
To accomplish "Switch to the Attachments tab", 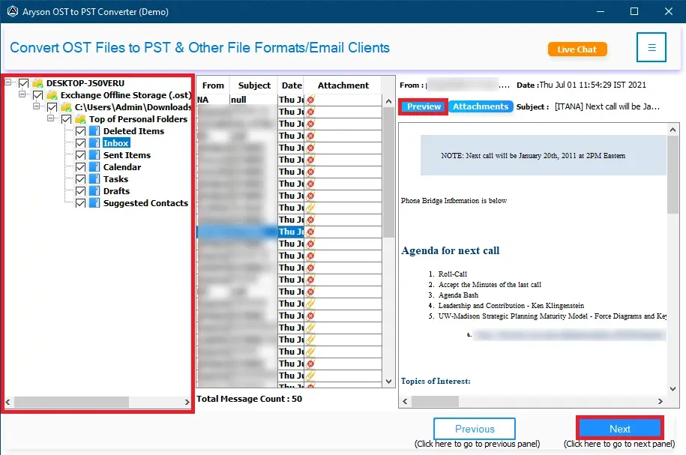I will [x=481, y=106].
